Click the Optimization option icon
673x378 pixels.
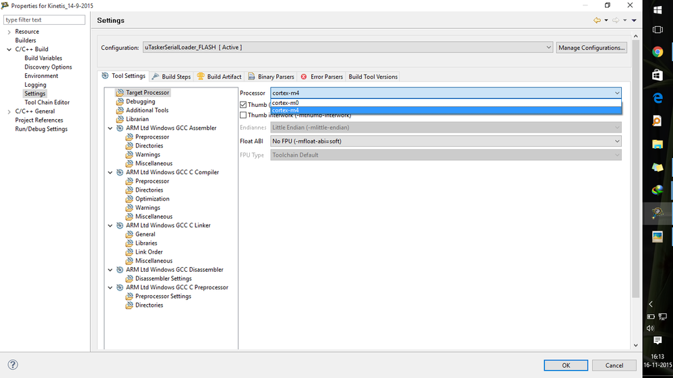tap(129, 198)
